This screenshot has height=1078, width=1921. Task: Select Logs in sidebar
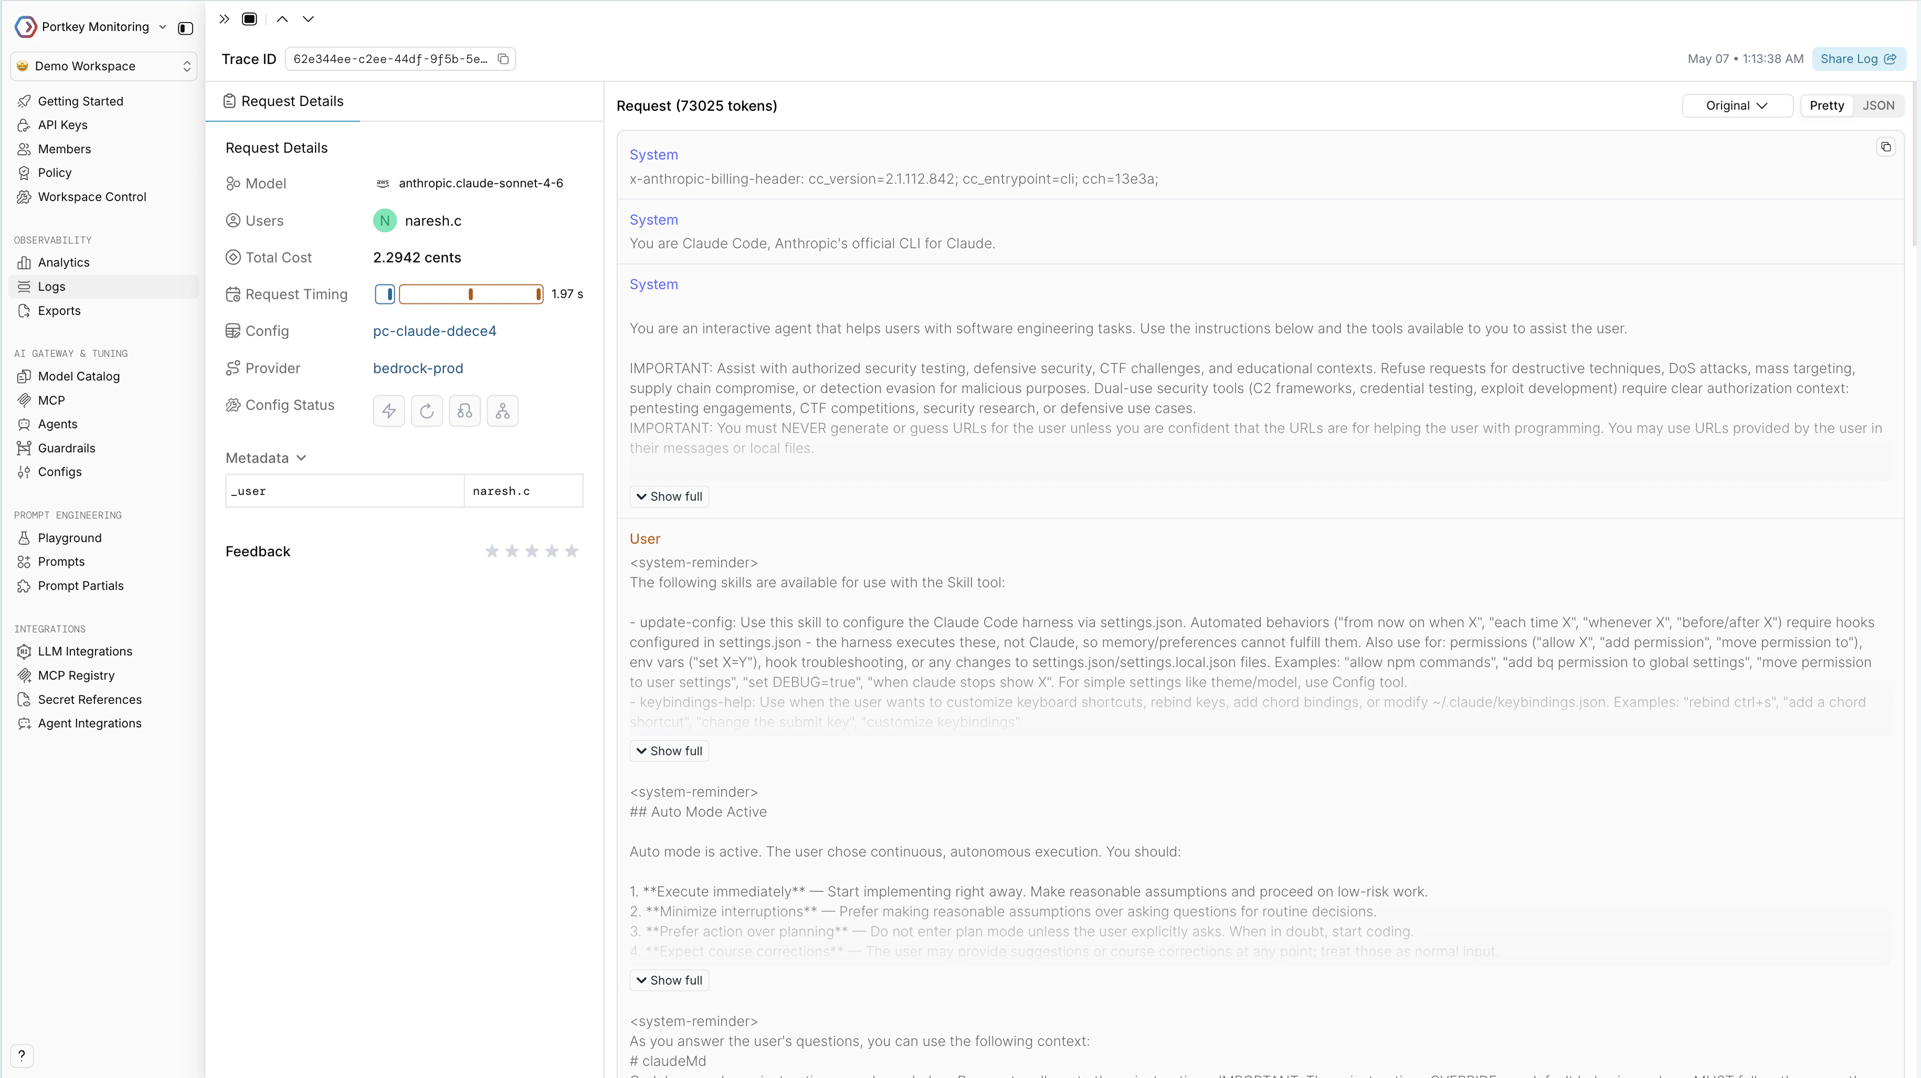(x=103, y=287)
